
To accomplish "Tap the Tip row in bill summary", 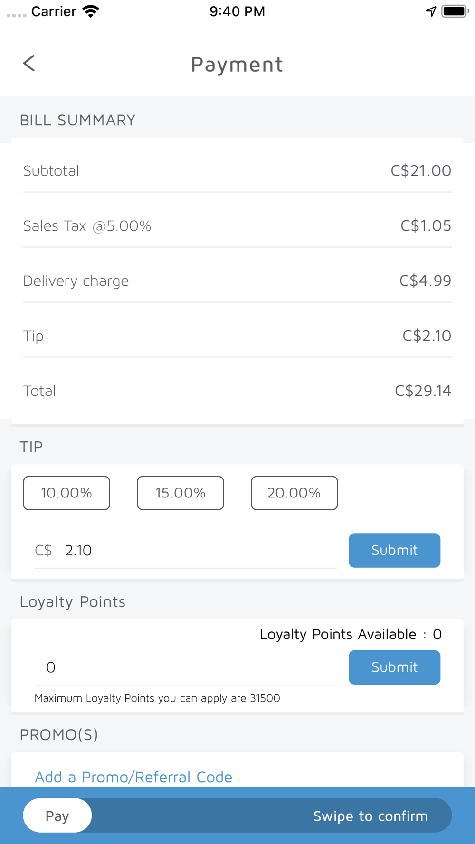I will click(x=237, y=336).
